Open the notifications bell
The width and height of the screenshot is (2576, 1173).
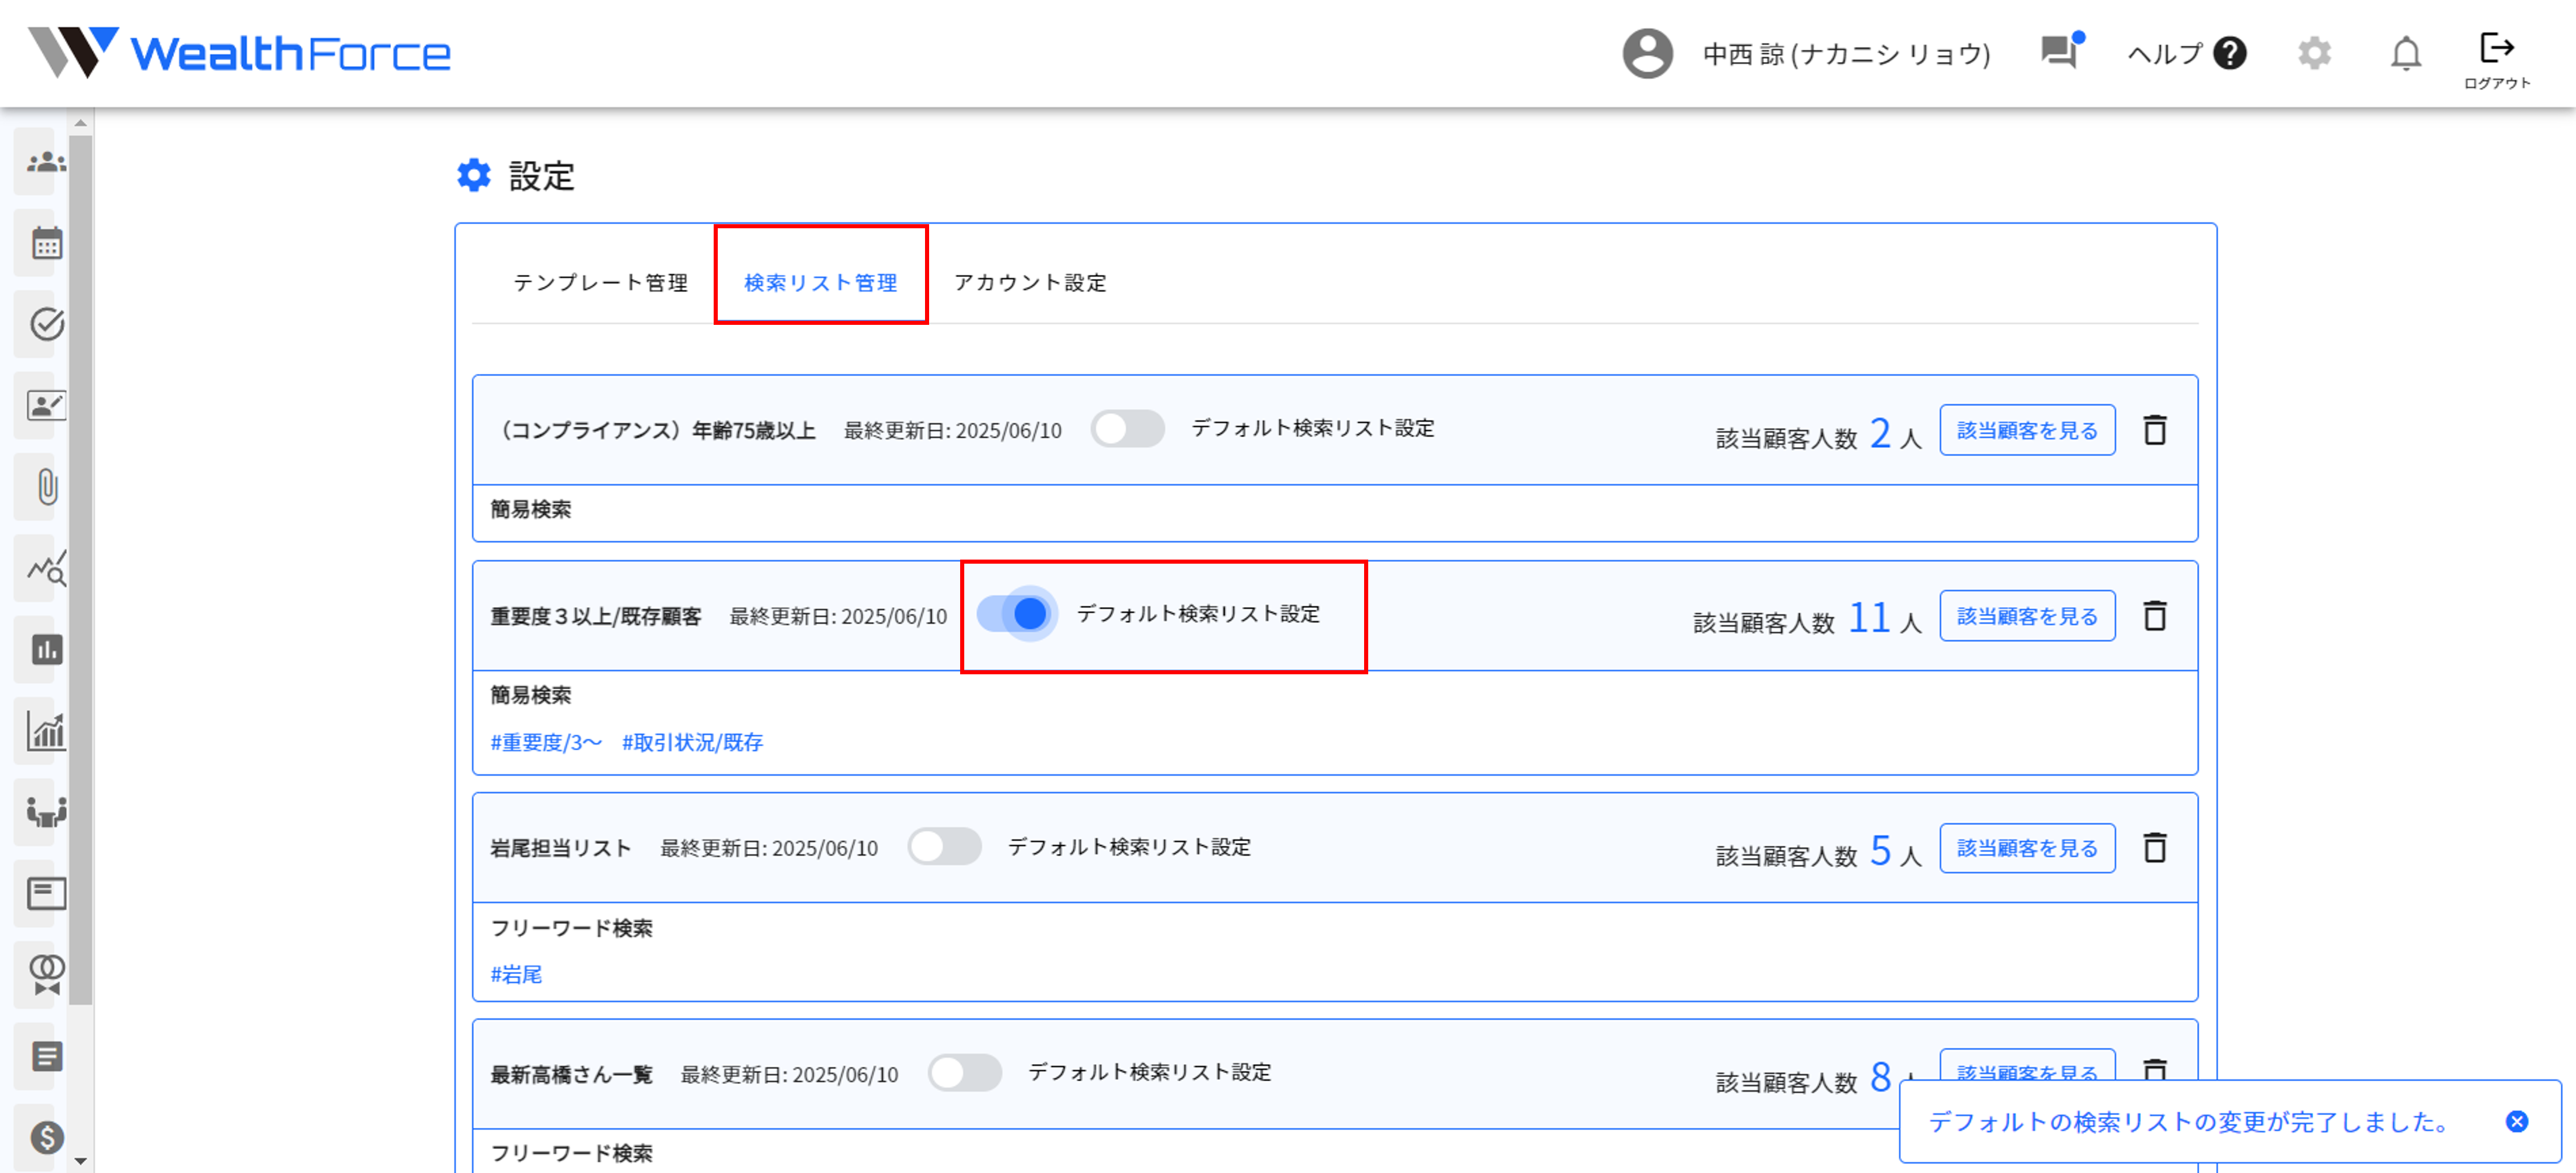click(x=2406, y=53)
